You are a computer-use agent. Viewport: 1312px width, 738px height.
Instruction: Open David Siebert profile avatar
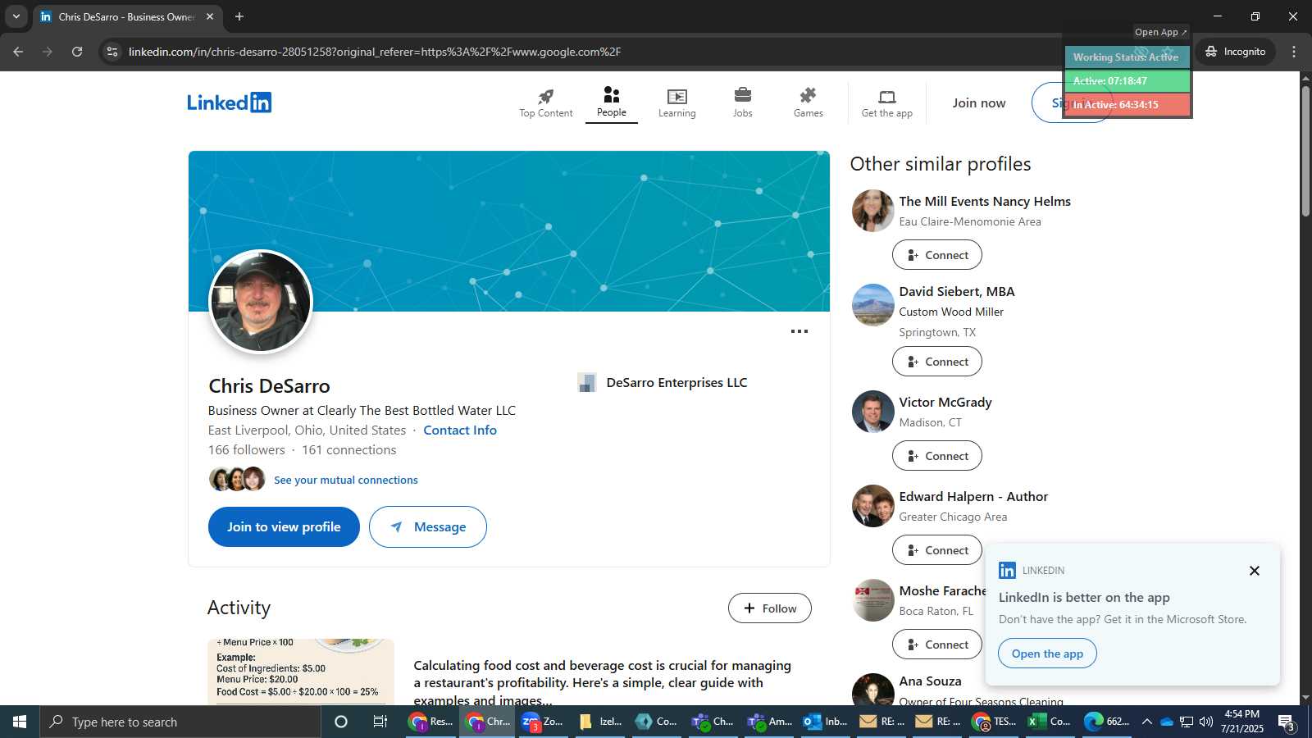click(873, 305)
